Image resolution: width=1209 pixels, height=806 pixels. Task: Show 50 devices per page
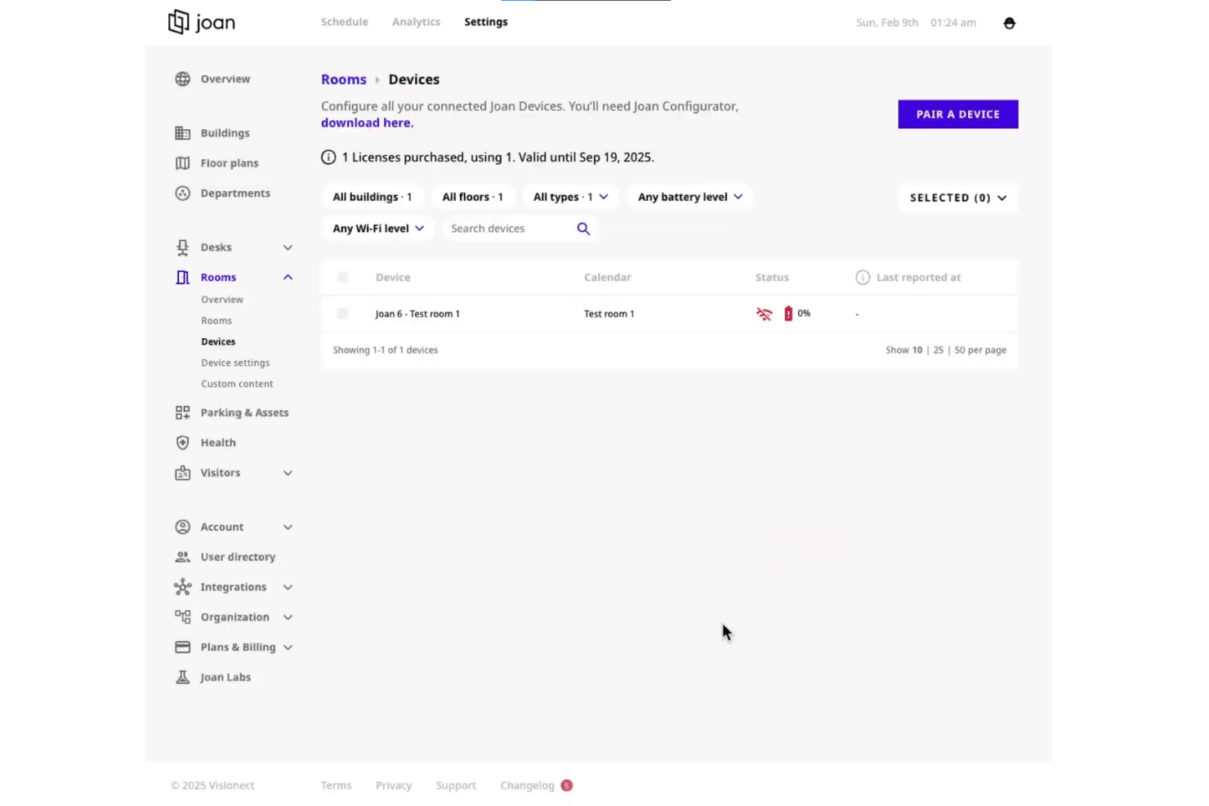click(x=960, y=350)
